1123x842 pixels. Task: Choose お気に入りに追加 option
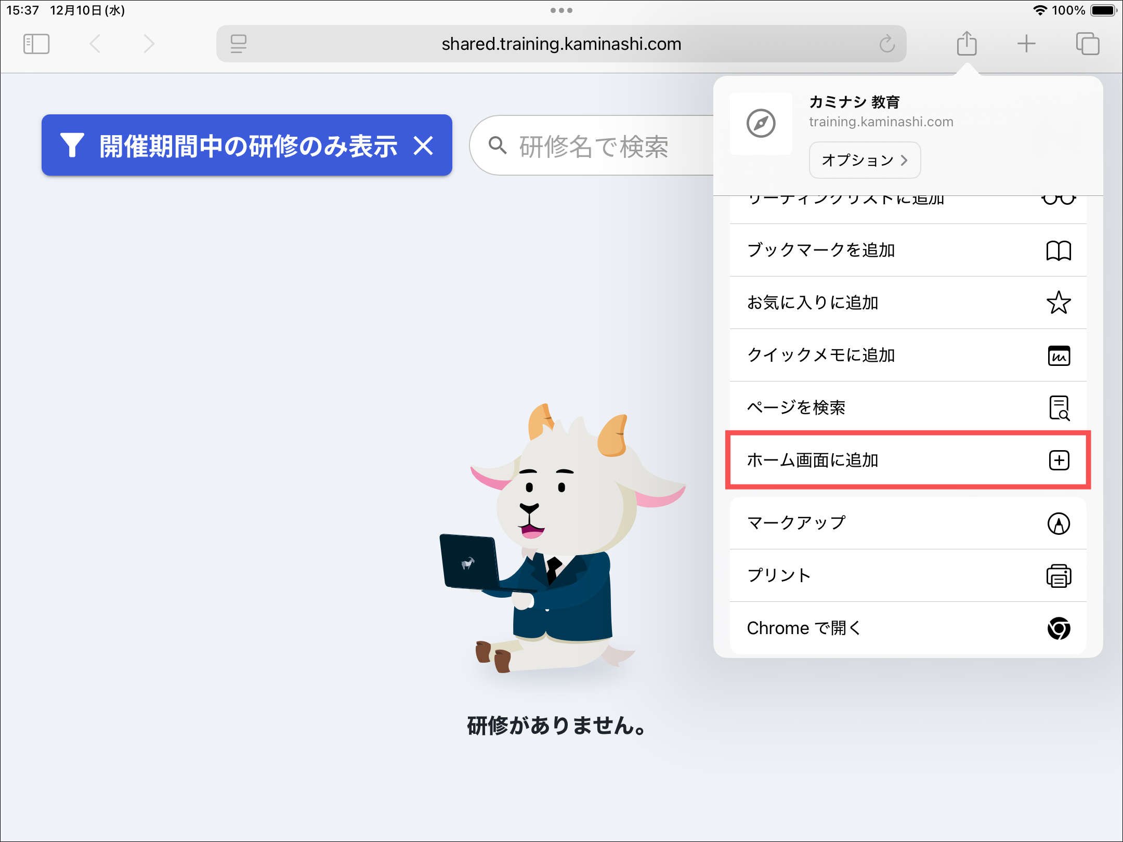[x=908, y=303]
